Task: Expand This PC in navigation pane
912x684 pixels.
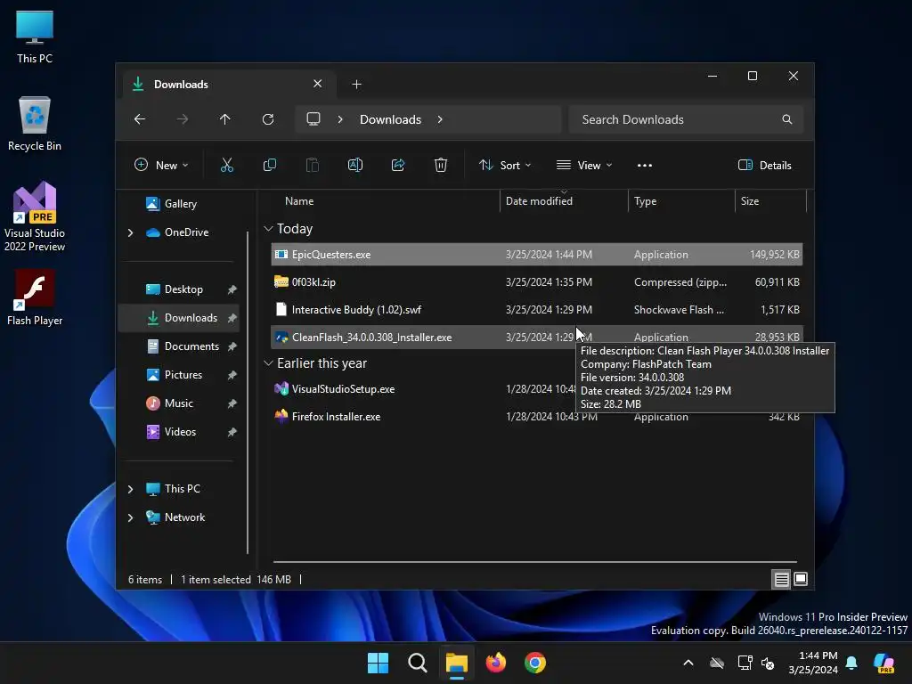Action: point(130,489)
